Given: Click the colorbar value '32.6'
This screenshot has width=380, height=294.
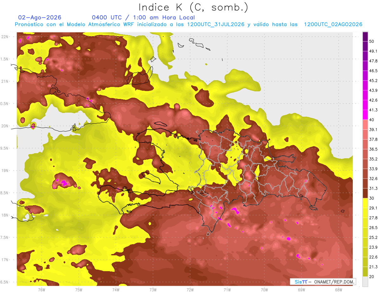Looking at the screenshot, I should tap(373, 179).
